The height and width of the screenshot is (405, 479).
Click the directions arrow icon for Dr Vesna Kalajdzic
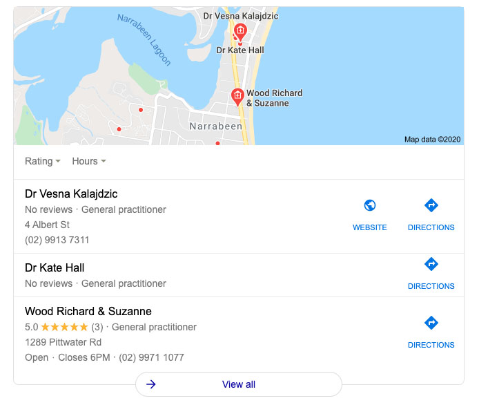[431, 205]
